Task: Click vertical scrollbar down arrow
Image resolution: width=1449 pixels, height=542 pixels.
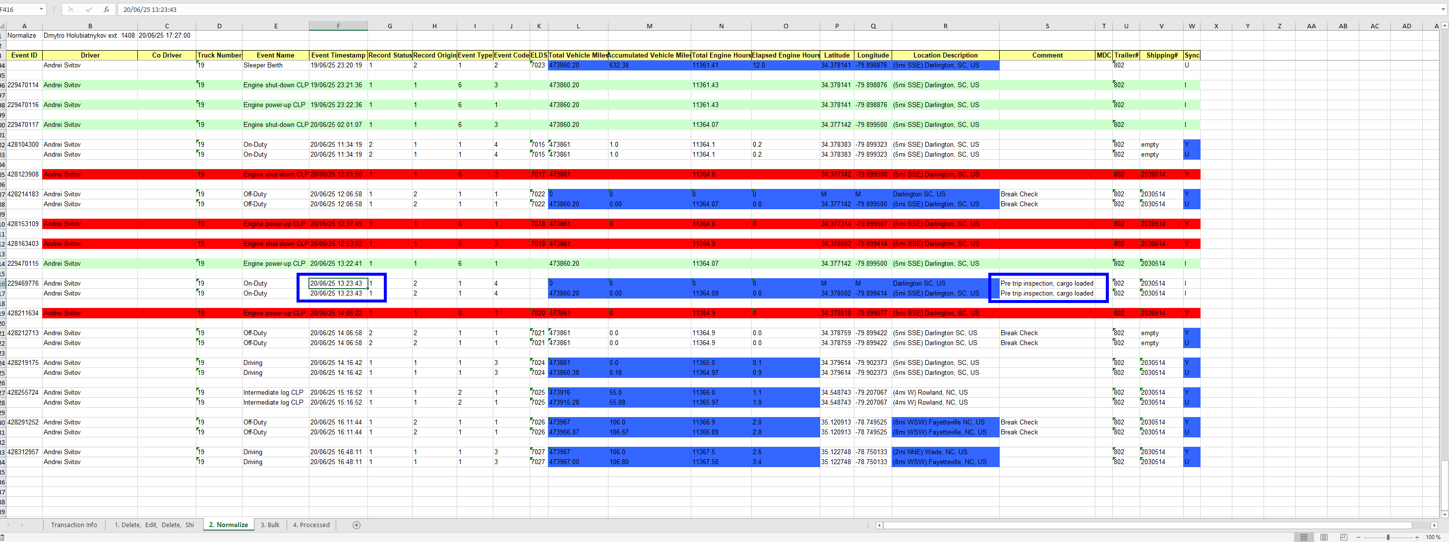Action: tap(1445, 514)
